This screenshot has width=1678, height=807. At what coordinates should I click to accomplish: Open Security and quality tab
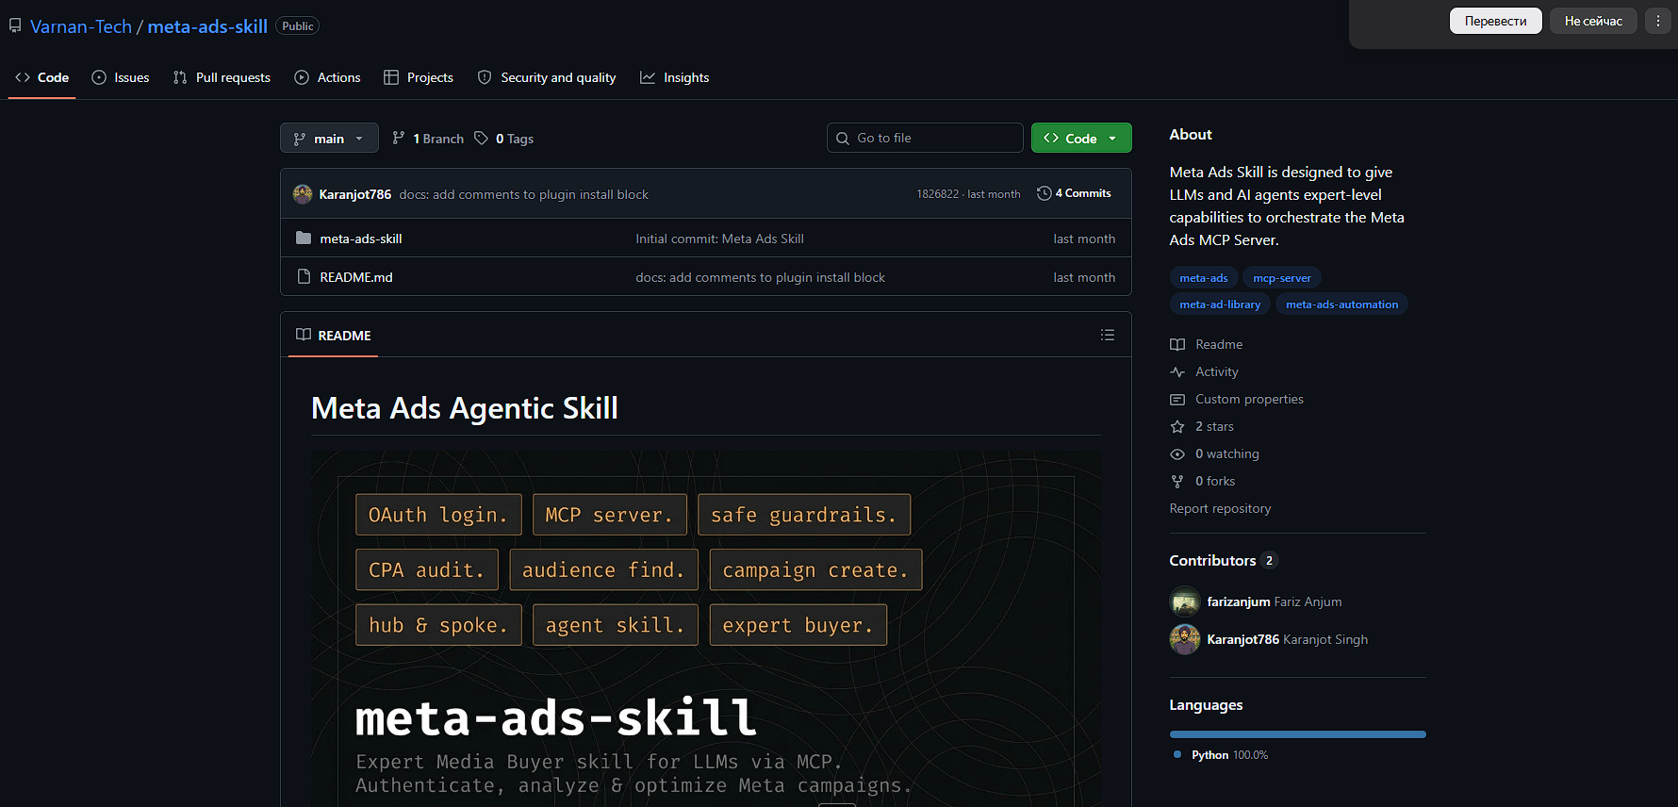[547, 77]
